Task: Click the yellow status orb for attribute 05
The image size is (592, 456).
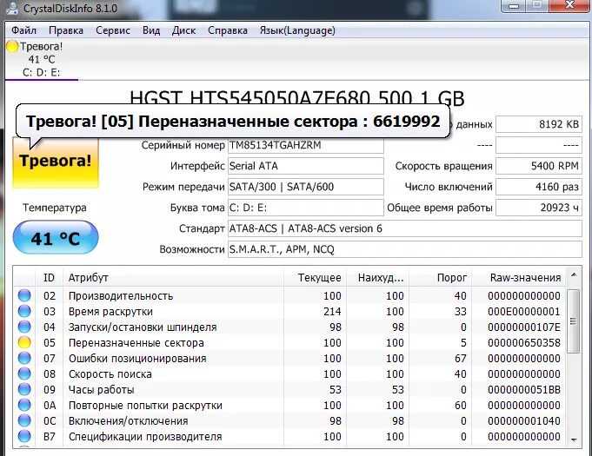Action: (24, 342)
